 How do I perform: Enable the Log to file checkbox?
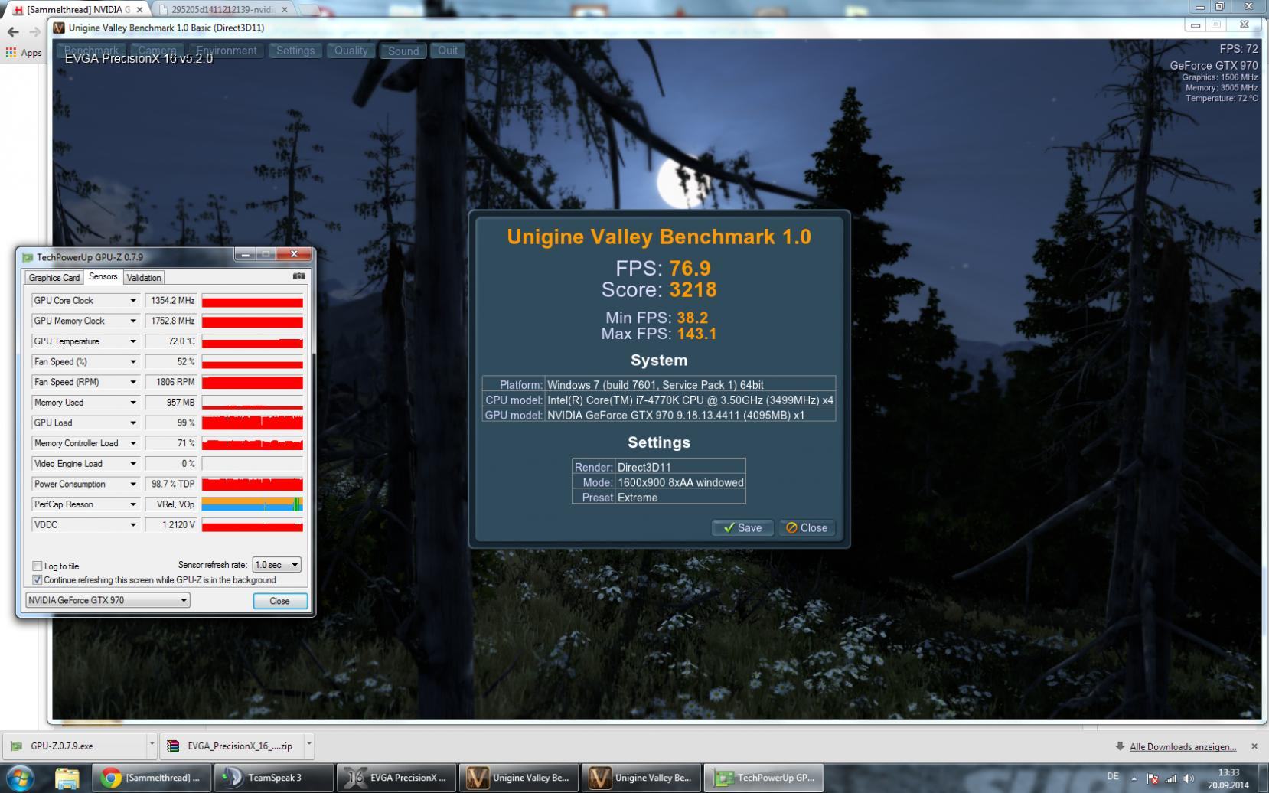(x=37, y=566)
